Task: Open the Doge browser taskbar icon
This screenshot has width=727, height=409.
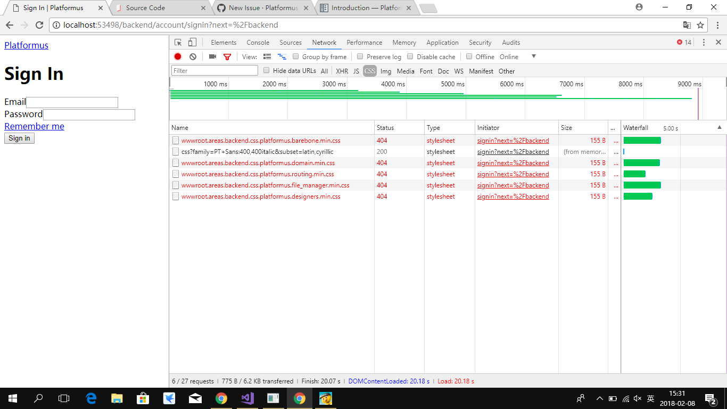Action: pos(325,398)
